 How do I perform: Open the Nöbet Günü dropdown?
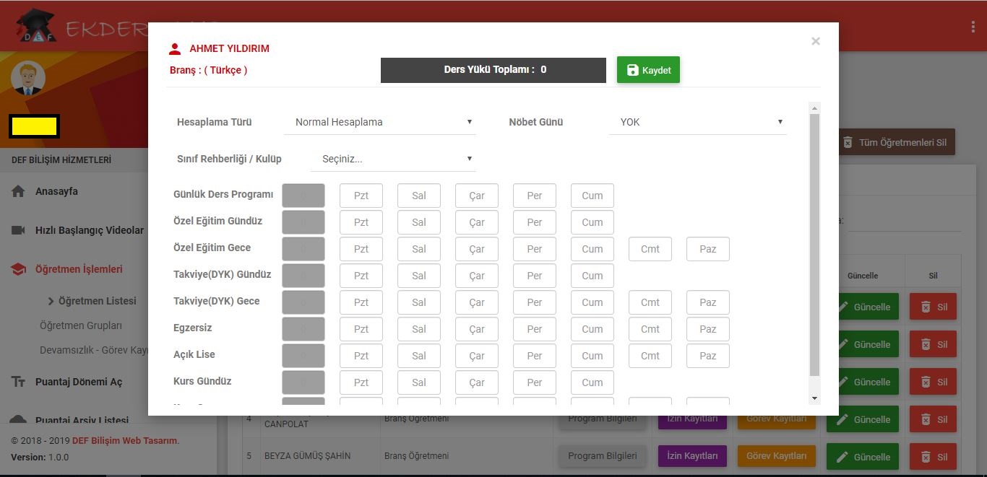click(x=697, y=122)
